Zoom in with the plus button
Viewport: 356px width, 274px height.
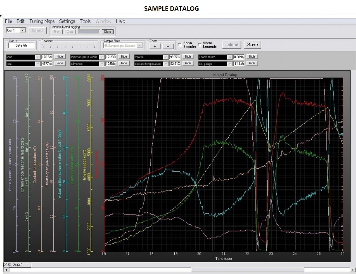pos(155,46)
